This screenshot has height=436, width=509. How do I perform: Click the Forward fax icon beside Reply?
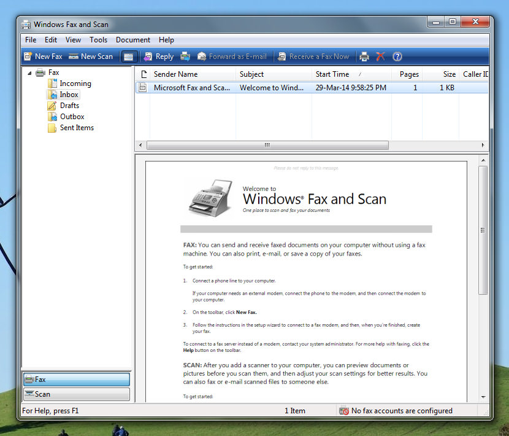point(185,56)
